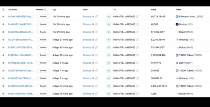210x107 pixels.
Task: Click Transfer method badge in the ENS row
Action: (43, 17)
